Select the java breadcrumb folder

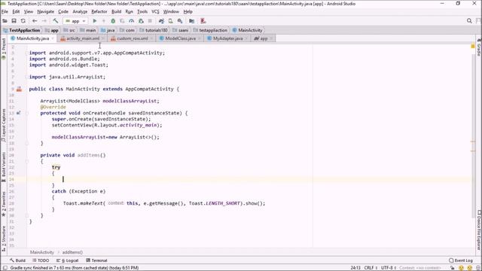[108, 30]
